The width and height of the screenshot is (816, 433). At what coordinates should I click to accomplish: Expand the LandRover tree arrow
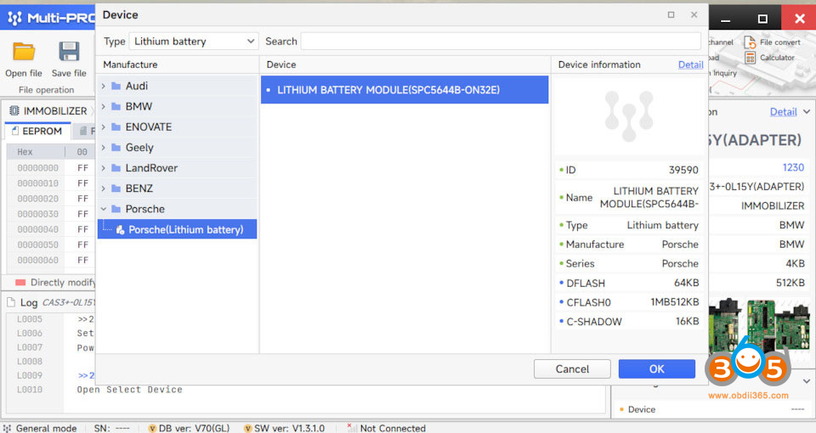tap(104, 168)
